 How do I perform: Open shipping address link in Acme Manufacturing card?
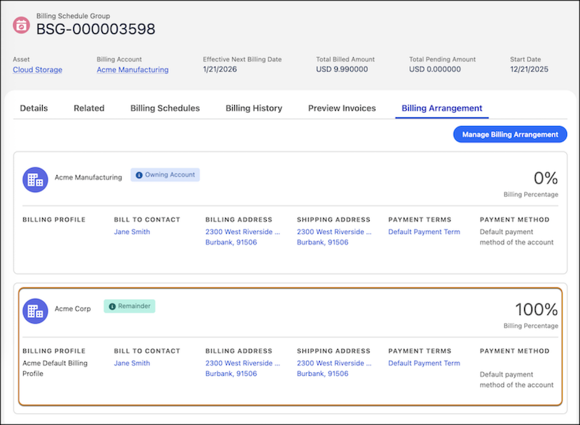coord(334,237)
